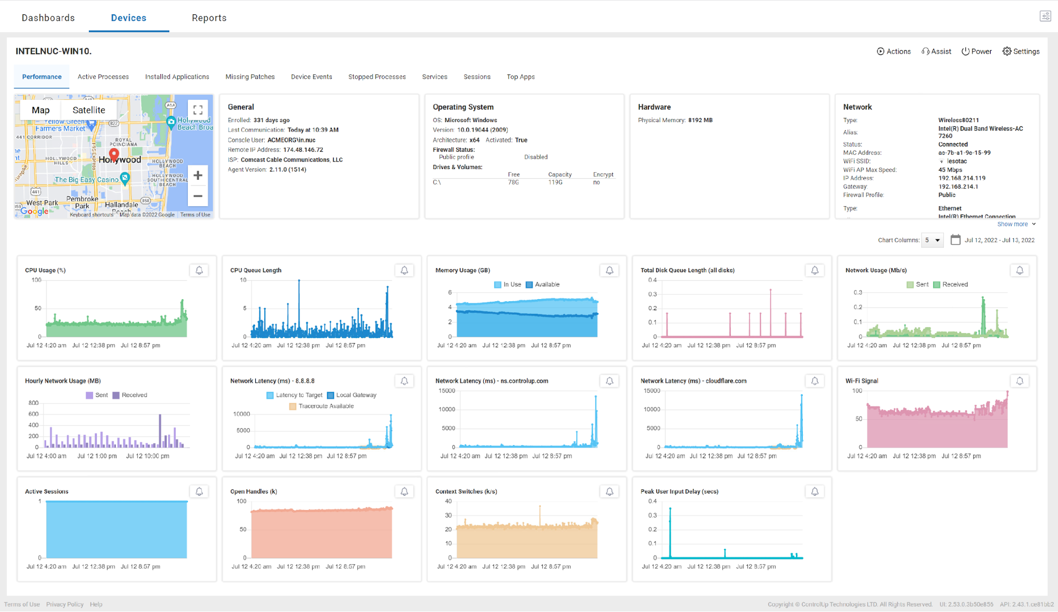1058x612 pixels.
Task: Toggle Traceroute Available legend item
Action: (x=321, y=406)
